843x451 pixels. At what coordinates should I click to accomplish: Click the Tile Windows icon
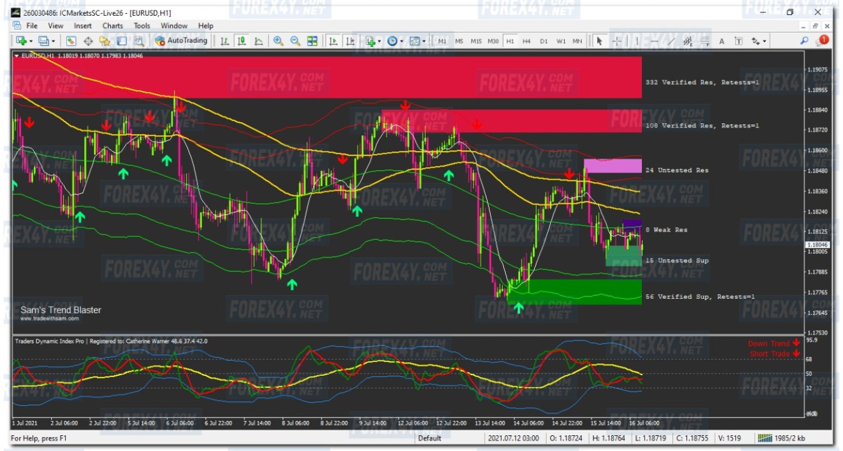point(312,41)
